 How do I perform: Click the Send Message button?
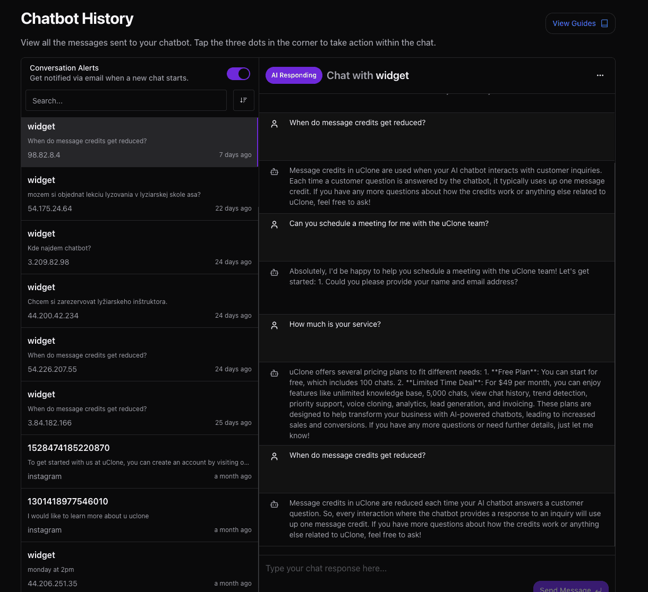pyautogui.click(x=571, y=587)
